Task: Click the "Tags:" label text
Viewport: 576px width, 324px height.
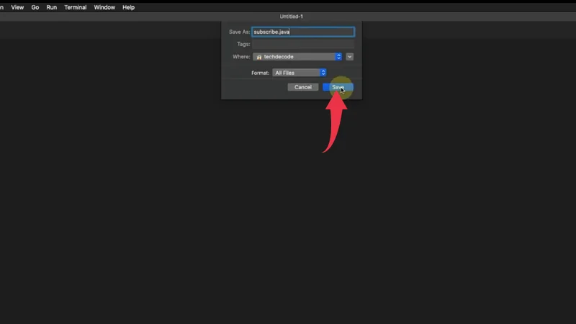Action: pyautogui.click(x=243, y=45)
